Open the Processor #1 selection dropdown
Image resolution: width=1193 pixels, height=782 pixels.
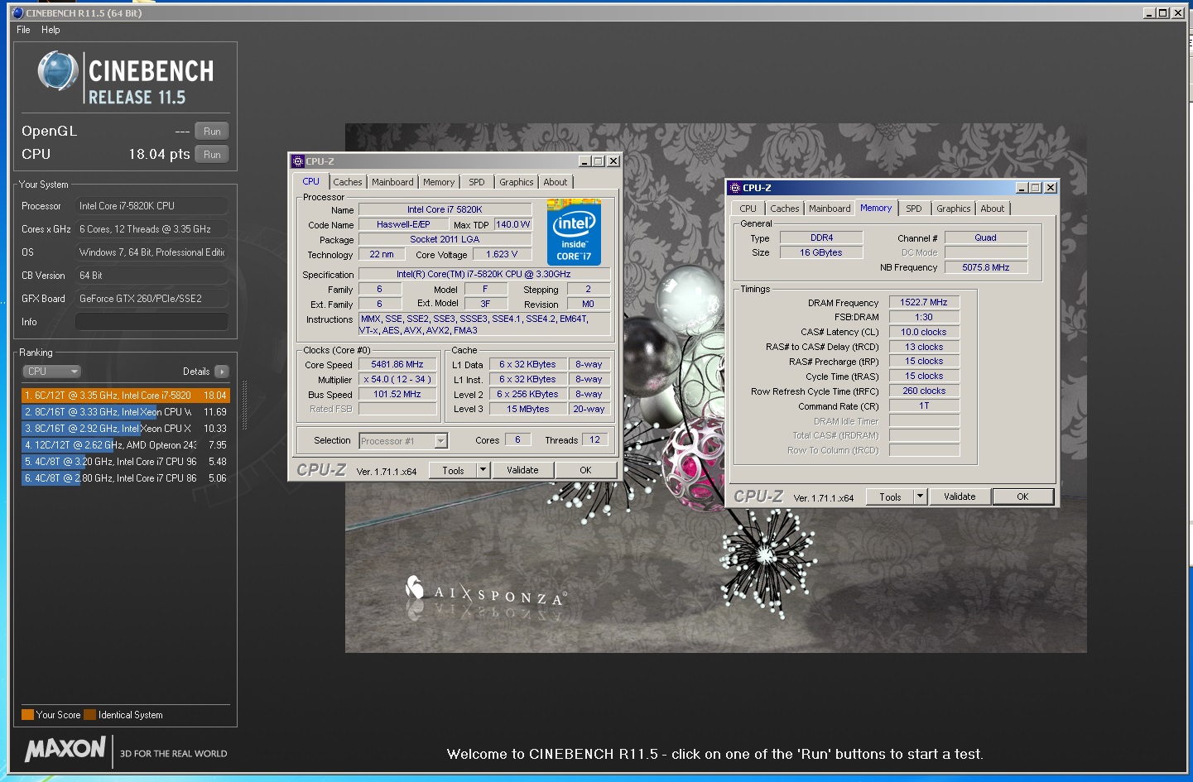403,441
